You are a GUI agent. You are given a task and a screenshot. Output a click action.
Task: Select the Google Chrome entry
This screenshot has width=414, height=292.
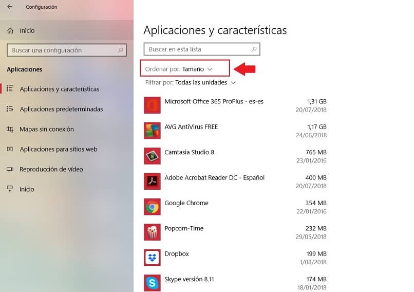235,207
